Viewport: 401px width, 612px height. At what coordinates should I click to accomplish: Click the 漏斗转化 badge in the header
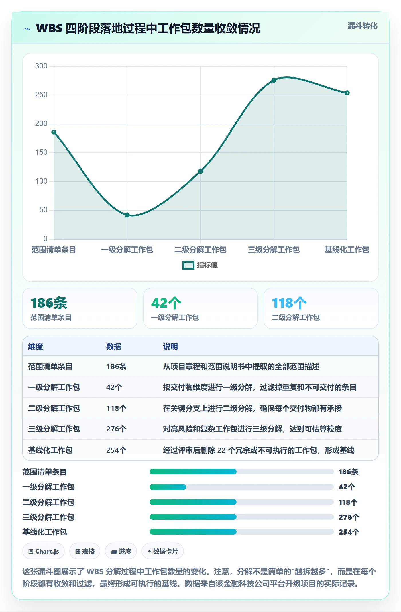(x=362, y=26)
